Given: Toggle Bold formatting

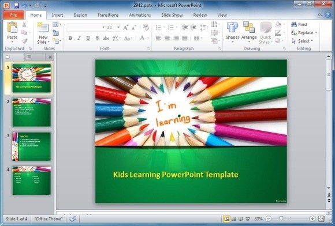Looking at the screenshot, I should (70, 39).
